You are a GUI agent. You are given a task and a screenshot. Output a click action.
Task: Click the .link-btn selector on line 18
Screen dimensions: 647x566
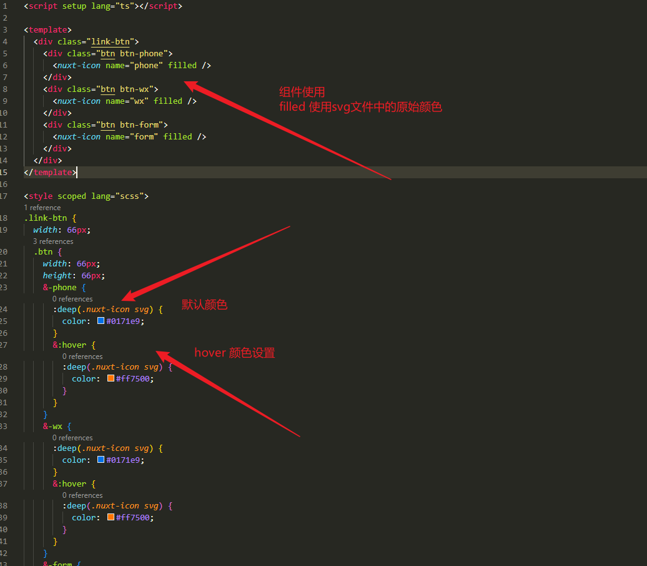click(x=46, y=218)
